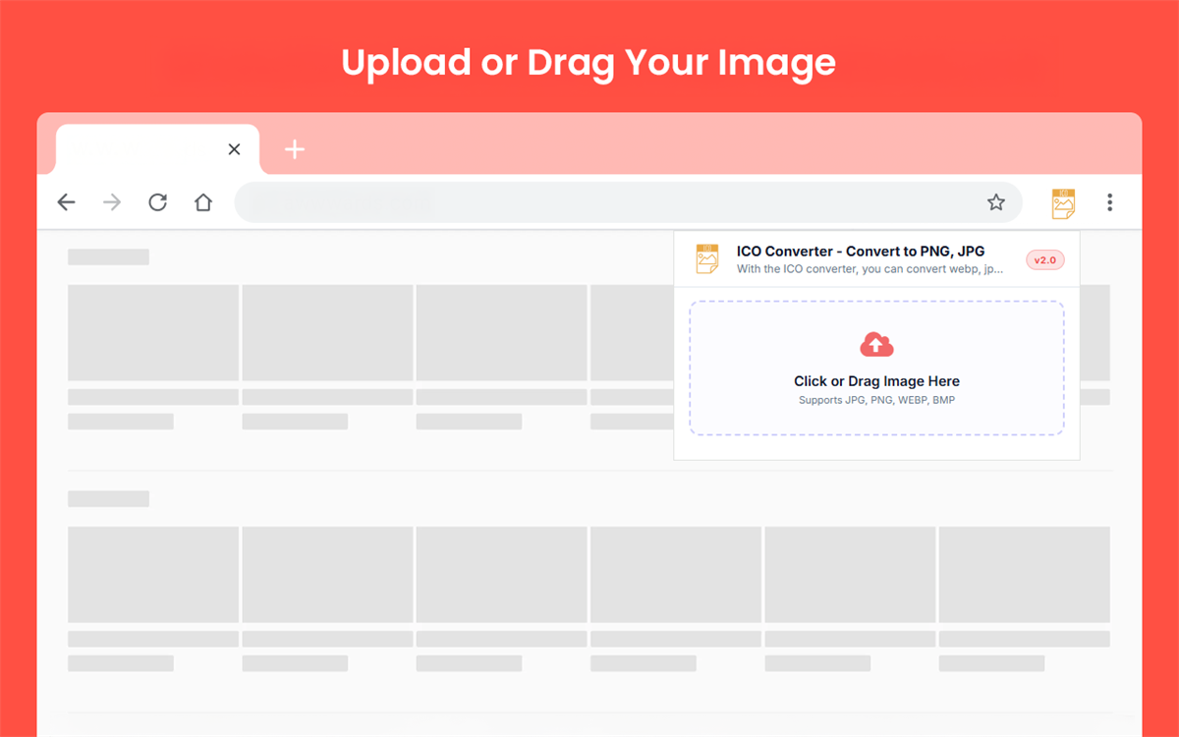Click the 'With the ICO converter' description
Image resolution: width=1179 pixels, height=737 pixels.
(x=870, y=268)
